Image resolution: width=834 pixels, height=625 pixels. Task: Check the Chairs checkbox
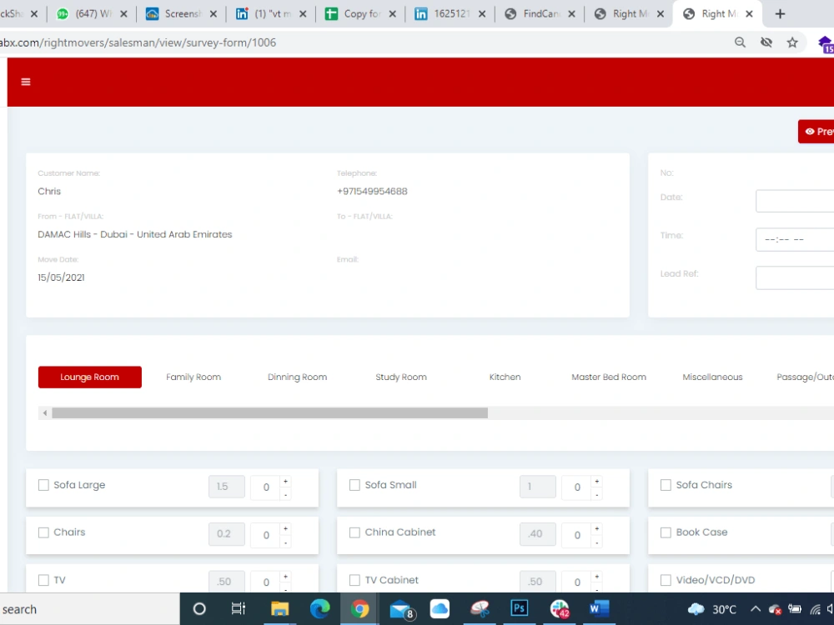[x=43, y=532]
